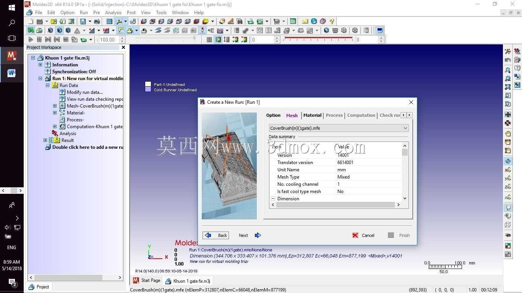The width and height of the screenshot is (522, 293).
Task: Collapse the Khuon 1 gate fix.m3j root node
Action: coord(33,58)
